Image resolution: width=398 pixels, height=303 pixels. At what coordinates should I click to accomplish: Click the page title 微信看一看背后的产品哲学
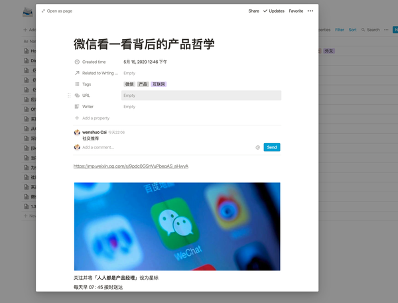click(x=144, y=44)
